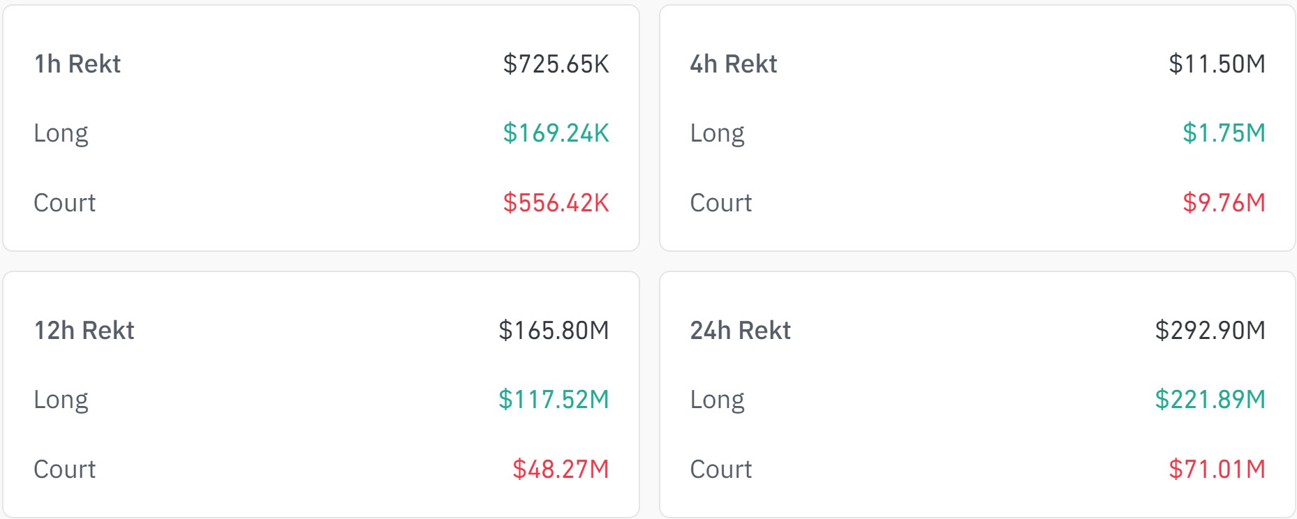Click the Long label in 4h Rekt card
1297x519 pixels.
coord(716,134)
